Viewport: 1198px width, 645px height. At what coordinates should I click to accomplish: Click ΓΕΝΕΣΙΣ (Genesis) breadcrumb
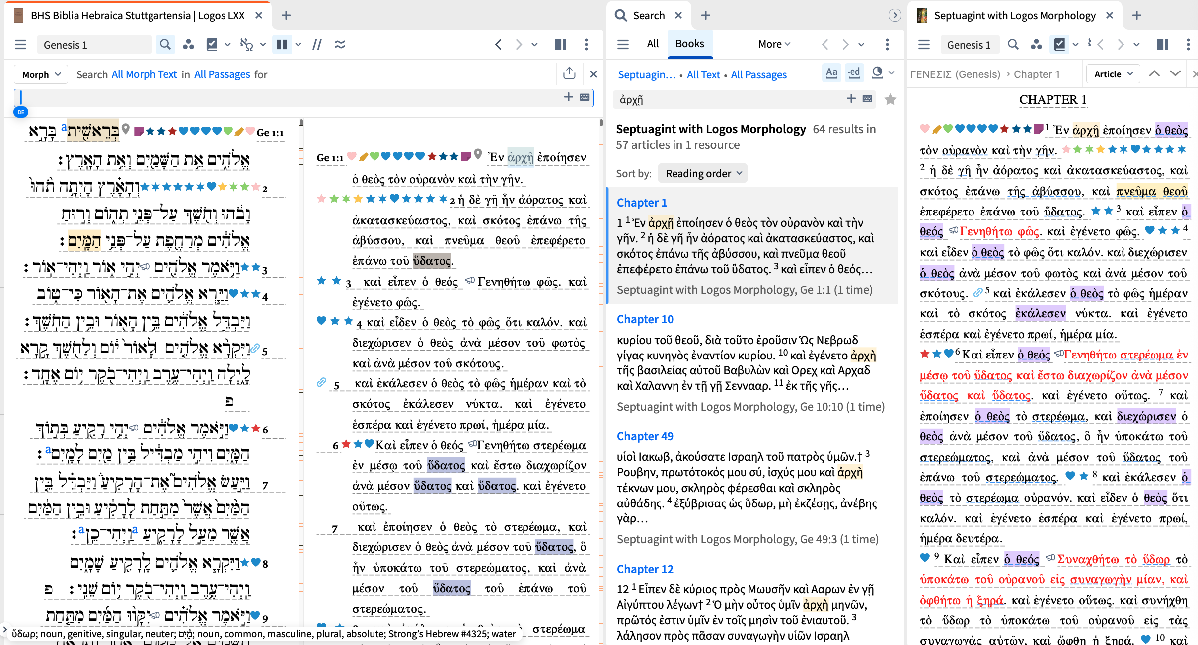(x=955, y=74)
